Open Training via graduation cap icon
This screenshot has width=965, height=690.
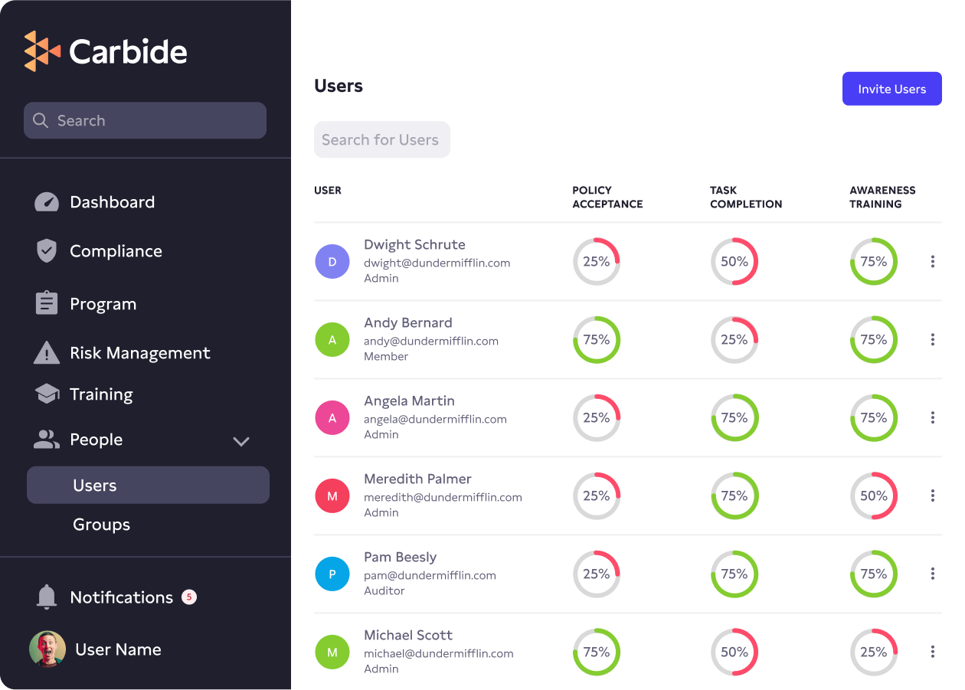pos(47,394)
